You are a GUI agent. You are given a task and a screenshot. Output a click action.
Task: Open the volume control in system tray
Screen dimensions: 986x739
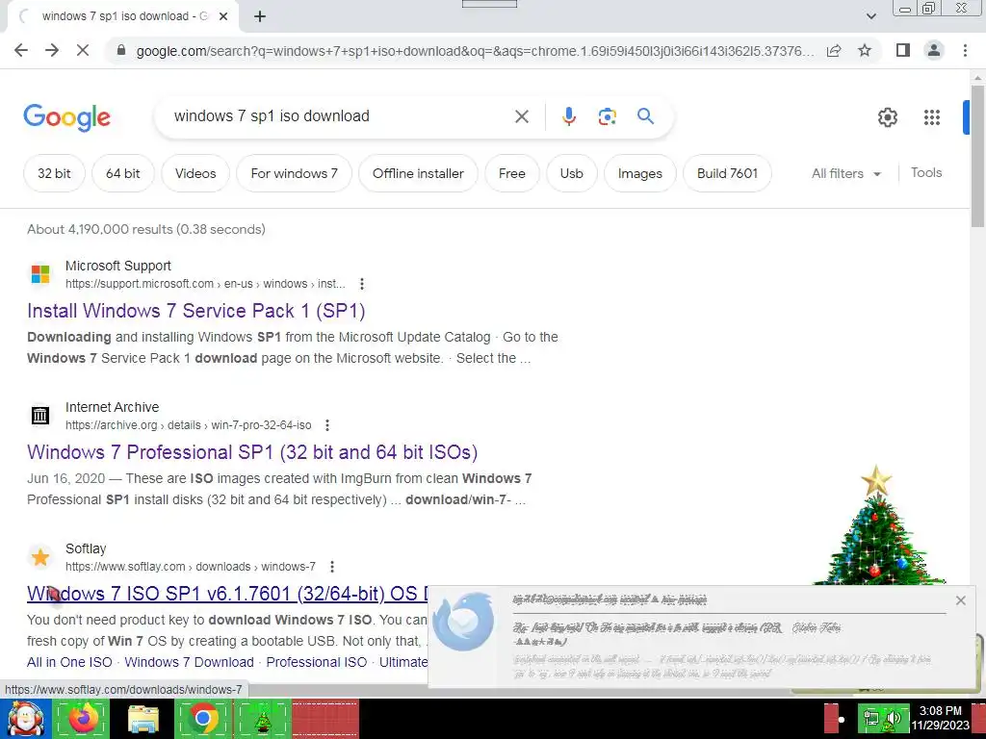coord(891,719)
